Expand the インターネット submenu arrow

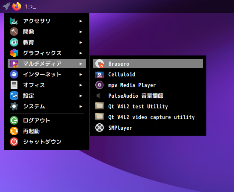[81, 75]
